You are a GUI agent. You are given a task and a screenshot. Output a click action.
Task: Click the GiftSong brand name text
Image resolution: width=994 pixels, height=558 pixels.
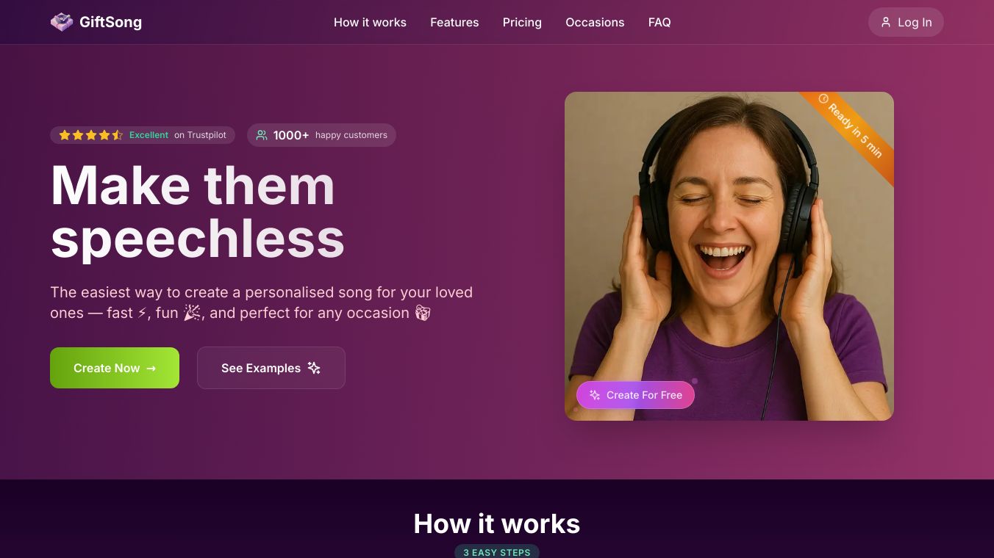110,22
